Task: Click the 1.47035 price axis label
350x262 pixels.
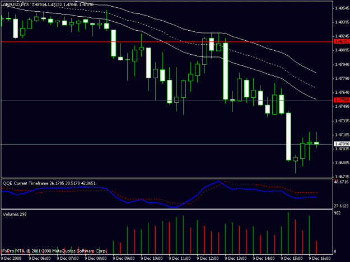Action: pyautogui.click(x=342, y=149)
